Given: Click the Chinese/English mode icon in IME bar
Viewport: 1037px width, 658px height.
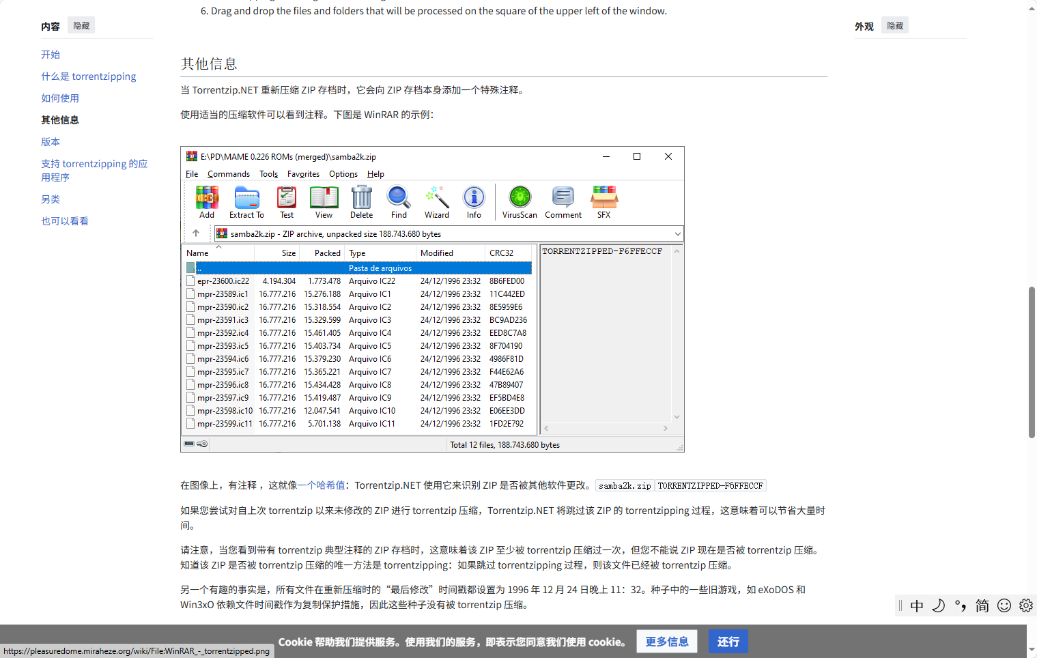Looking at the screenshot, I should click(917, 605).
